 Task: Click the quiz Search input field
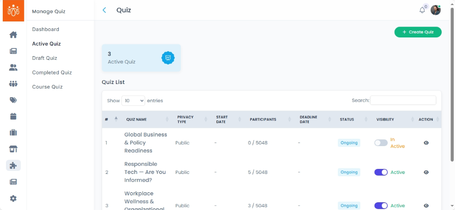(403, 100)
